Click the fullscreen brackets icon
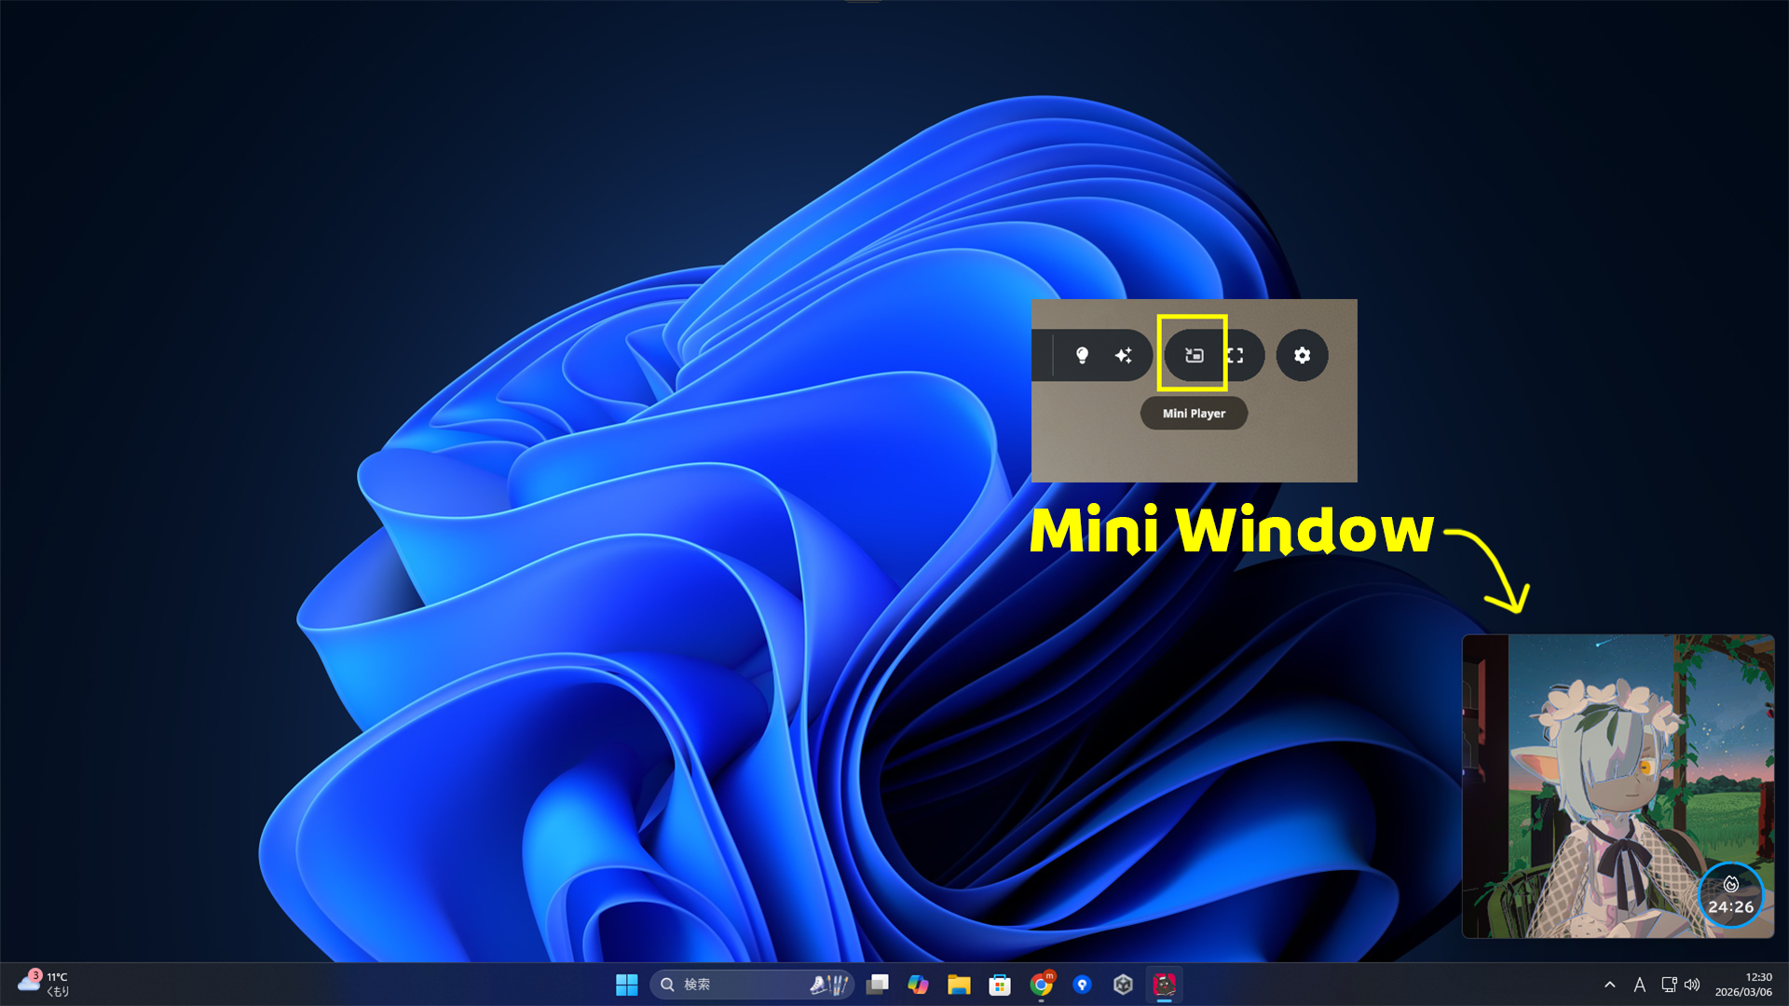Viewport: 1789px width, 1006px height. tap(1236, 355)
